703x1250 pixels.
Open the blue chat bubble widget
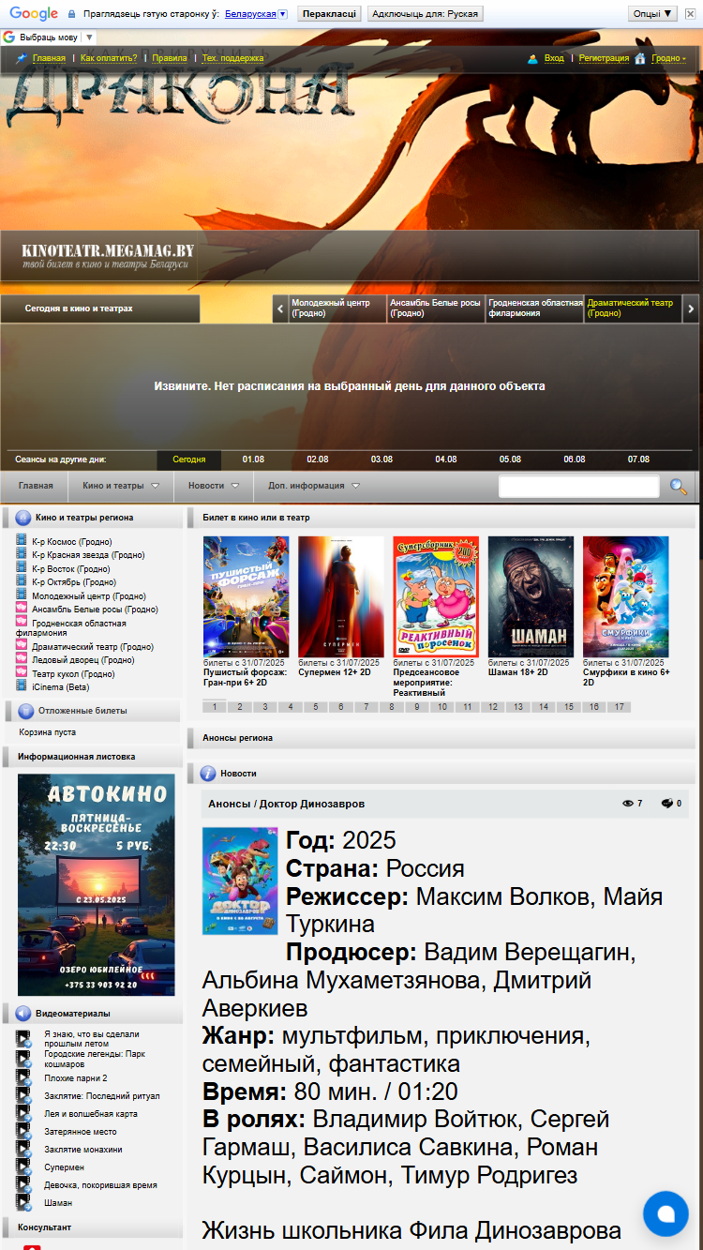pyautogui.click(x=666, y=1212)
